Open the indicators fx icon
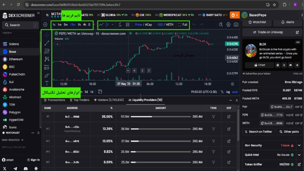 (120, 25)
